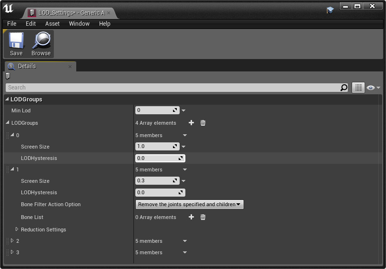Open element 0 Screen Size override dropdown
The image size is (386, 269).
coord(183,147)
